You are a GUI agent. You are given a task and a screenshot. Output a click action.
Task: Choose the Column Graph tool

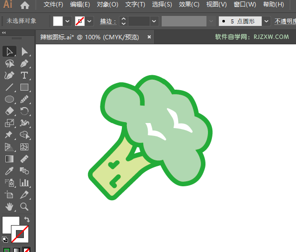point(24,183)
